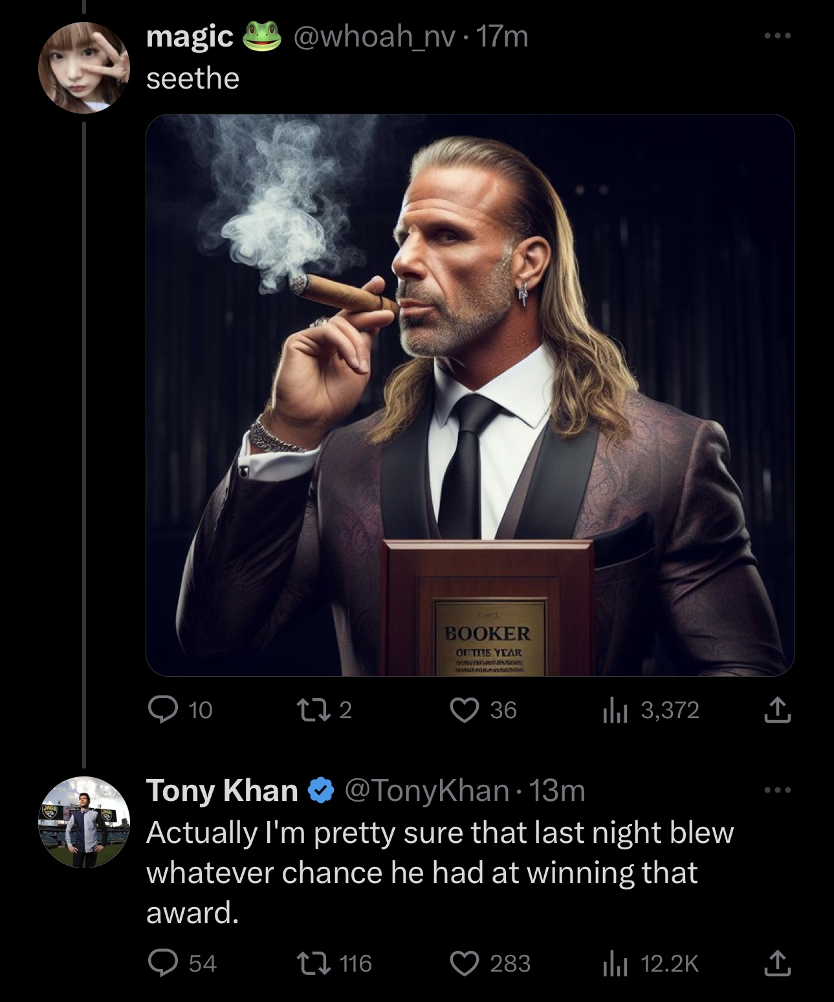The height and width of the screenshot is (1002, 834).
Task: Open magic's profile picture
Action: tap(84, 68)
